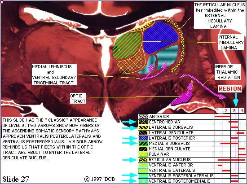Select region 4 column header
Viewport: 247px width, 184px height.
(242, 111)
